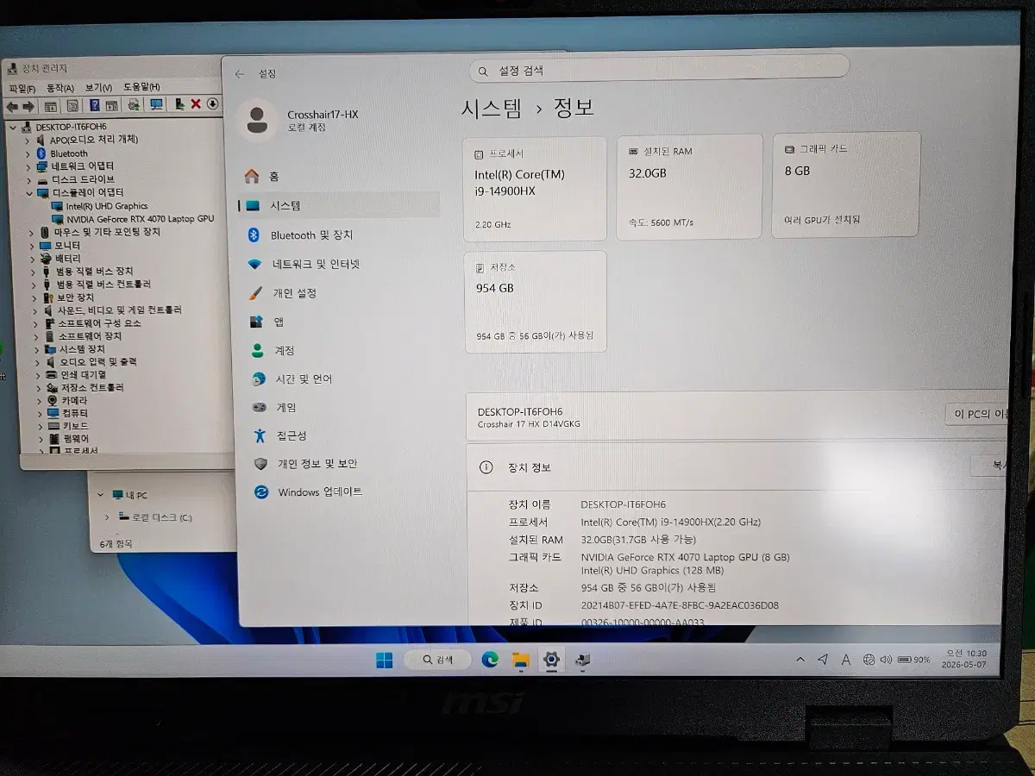
Task: Expand 카메라 node in Device Manager
Action: pos(40,401)
